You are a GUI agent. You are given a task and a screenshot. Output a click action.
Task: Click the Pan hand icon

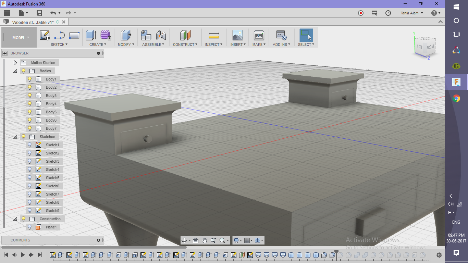click(205, 240)
